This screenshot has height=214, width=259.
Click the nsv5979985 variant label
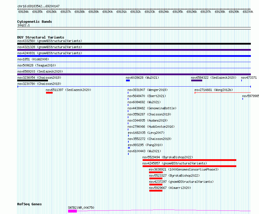coord(250,96)
